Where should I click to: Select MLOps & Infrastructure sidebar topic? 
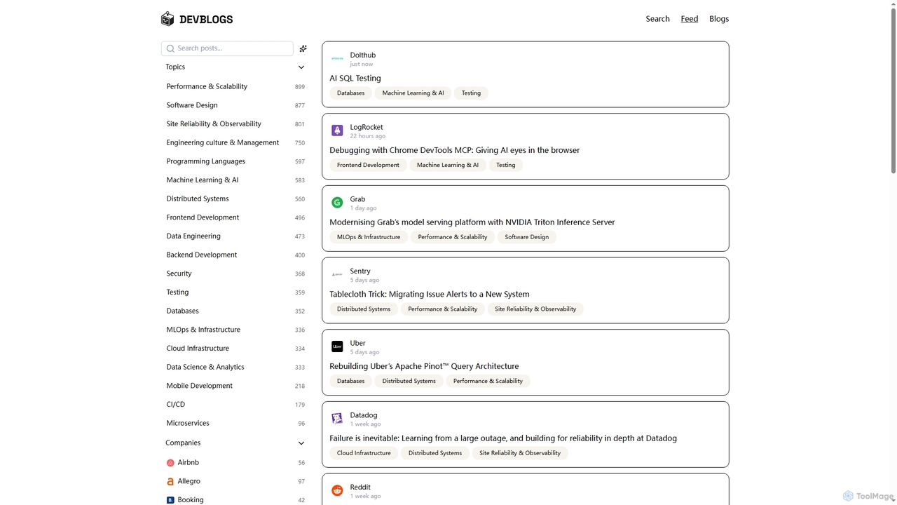coord(235,330)
